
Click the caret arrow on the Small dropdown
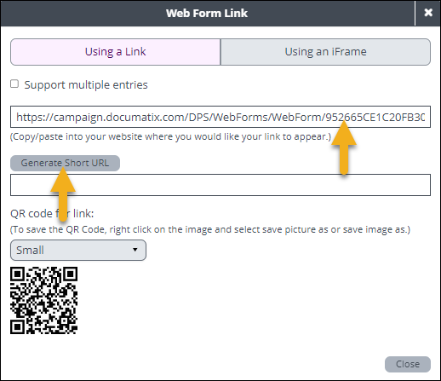pos(135,250)
